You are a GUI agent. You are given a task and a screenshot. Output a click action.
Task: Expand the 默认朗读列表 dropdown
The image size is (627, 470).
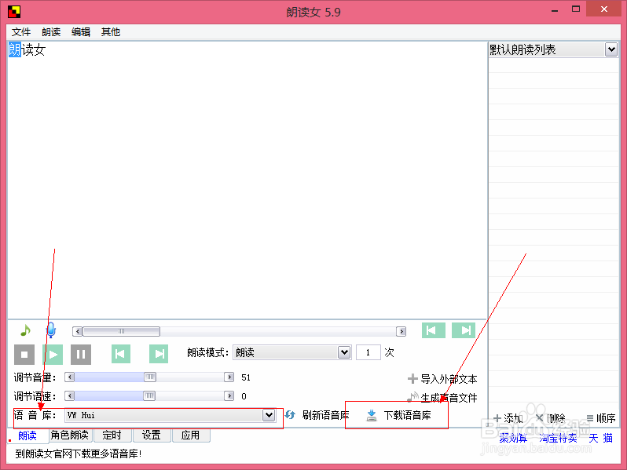(611, 50)
